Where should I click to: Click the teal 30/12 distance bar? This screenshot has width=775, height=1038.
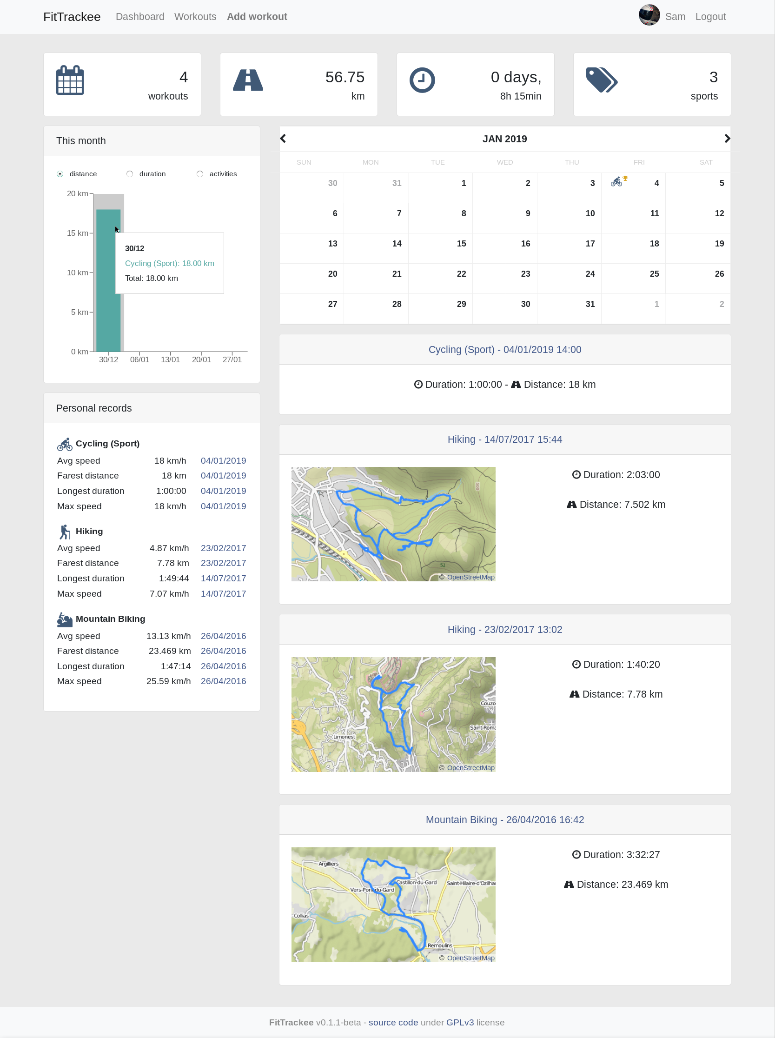[x=108, y=280]
